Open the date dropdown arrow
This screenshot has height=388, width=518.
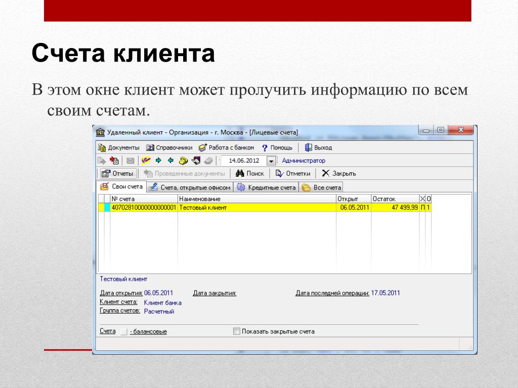click(x=271, y=161)
